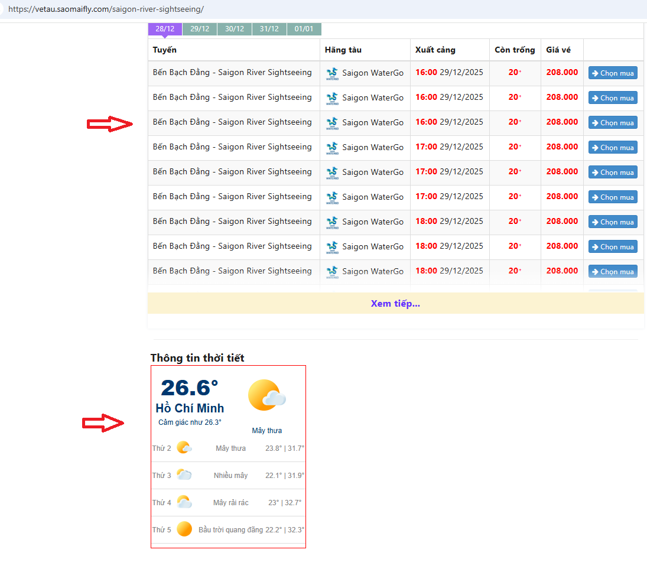Go to the 01/01 date tab
Viewport: 647px width, 569px height.
coord(304,29)
